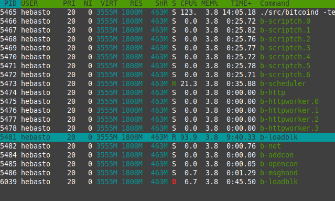This screenshot has height=201, width=335.
Task: Select the b-scriptch.1 thread row
Action: point(168,30)
